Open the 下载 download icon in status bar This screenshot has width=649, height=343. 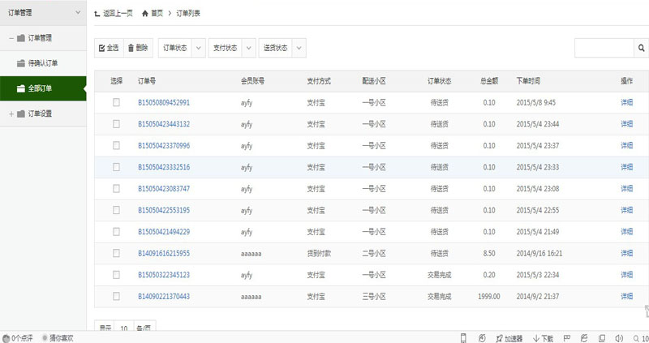click(537, 337)
